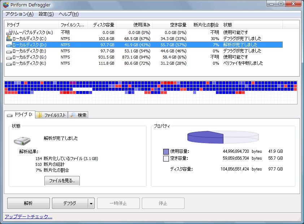Click the 停止 stop button
Image resolution: width=304 pixels, height=224 pixels.
point(163,203)
